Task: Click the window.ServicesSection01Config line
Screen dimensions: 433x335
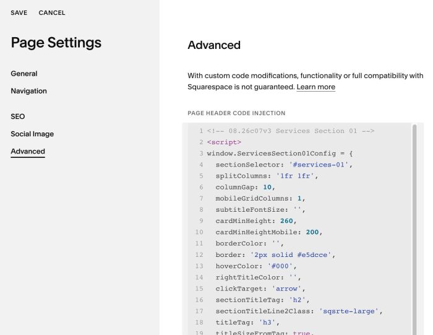Action: point(280,154)
